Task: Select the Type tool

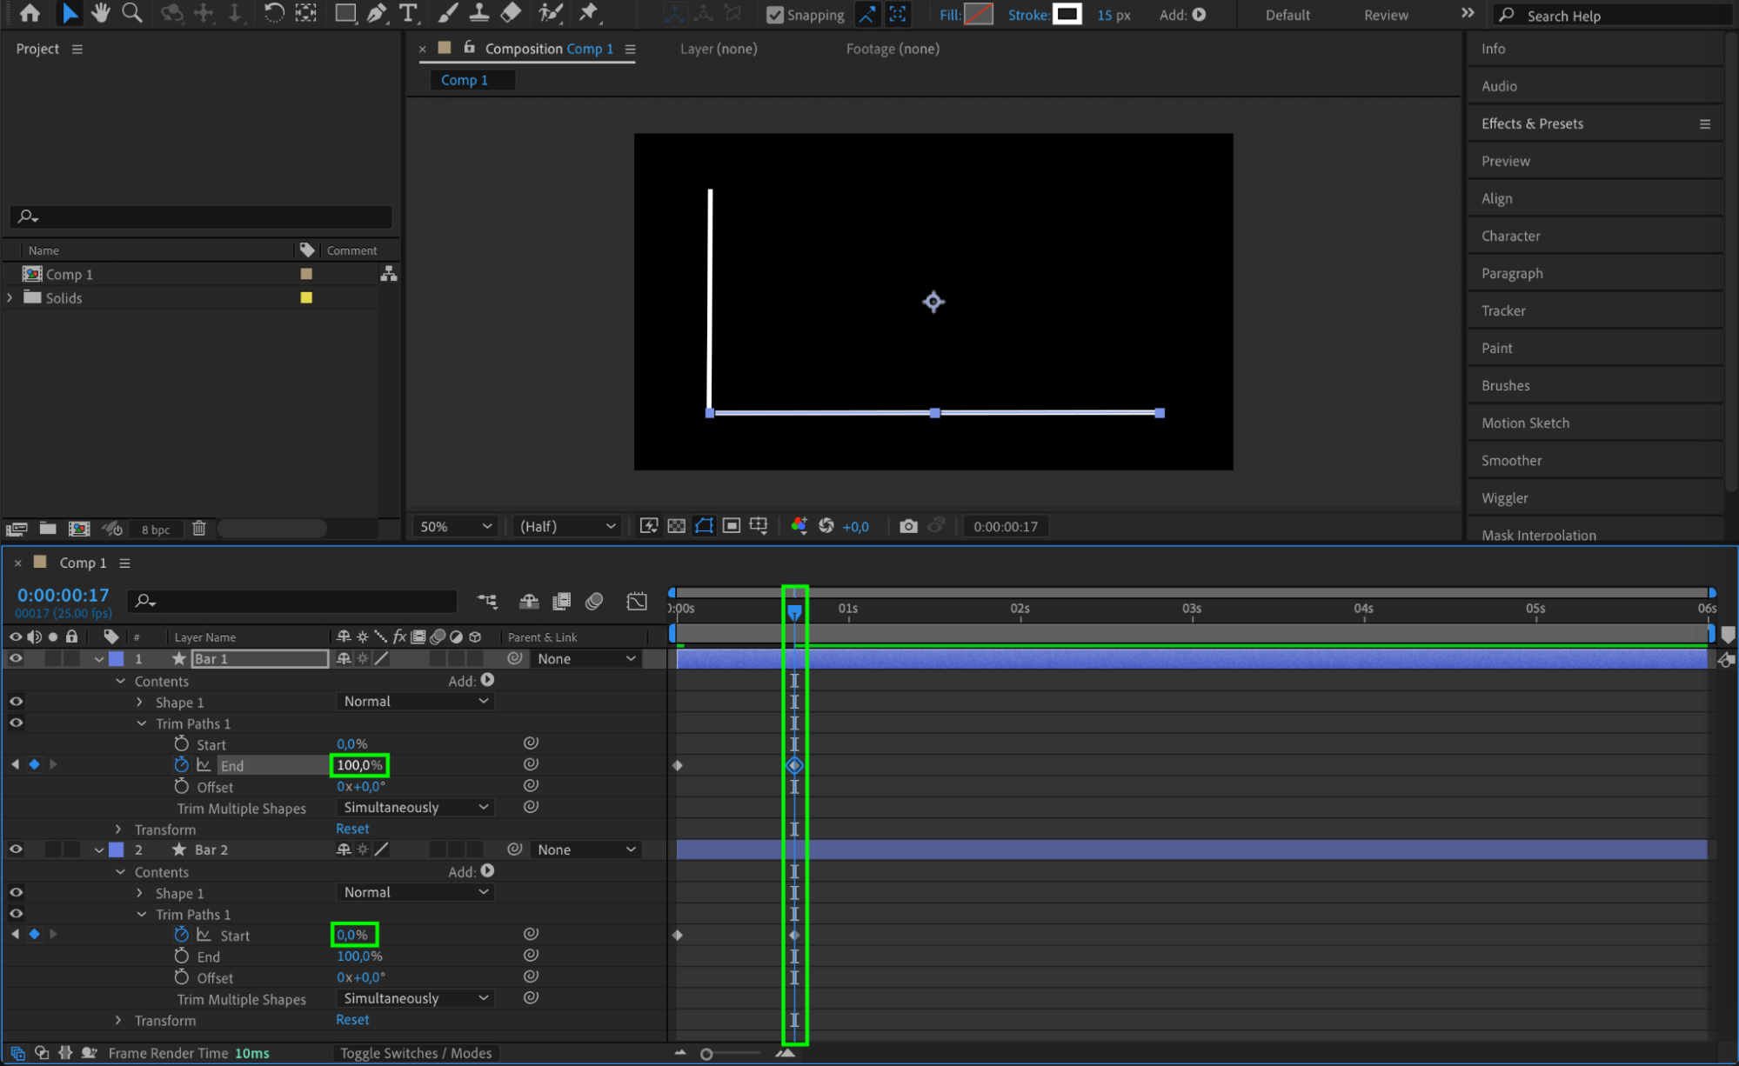Action: (408, 13)
